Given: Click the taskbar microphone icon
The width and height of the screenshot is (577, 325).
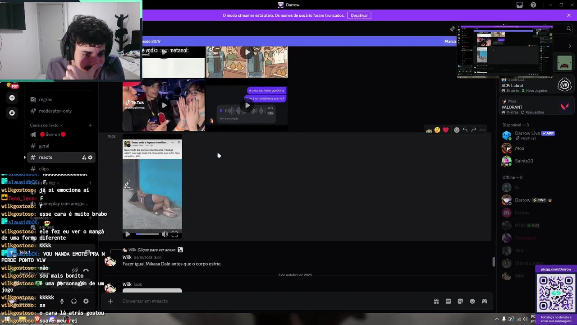Looking at the screenshot, I should click(x=504, y=319).
